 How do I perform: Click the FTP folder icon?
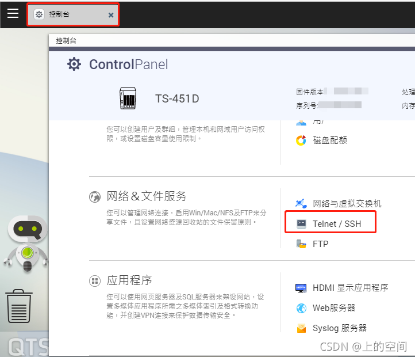(x=301, y=244)
